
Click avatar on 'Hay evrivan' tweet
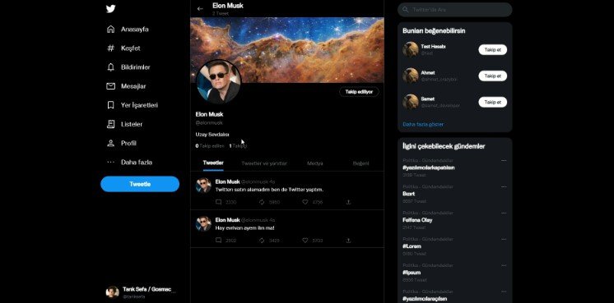(x=203, y=223)
